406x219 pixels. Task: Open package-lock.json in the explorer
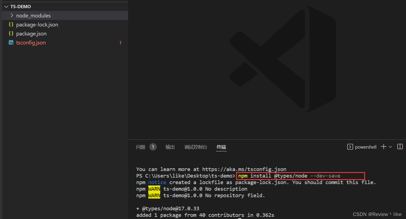point(37,25)
